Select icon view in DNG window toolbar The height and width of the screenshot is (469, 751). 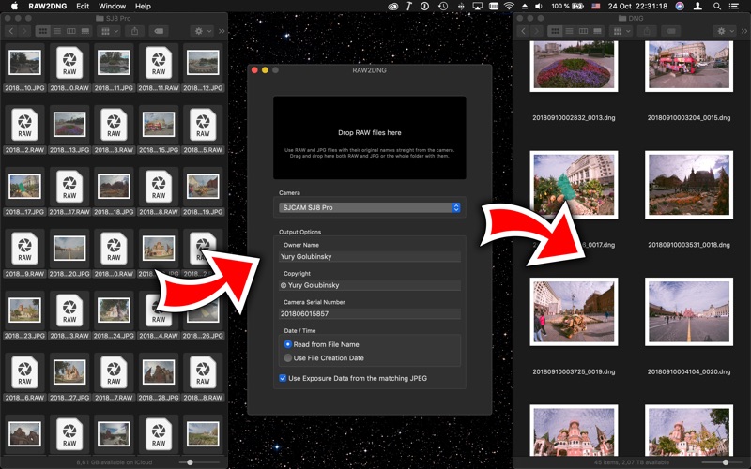pyautogui.click(x=555, y=31)
